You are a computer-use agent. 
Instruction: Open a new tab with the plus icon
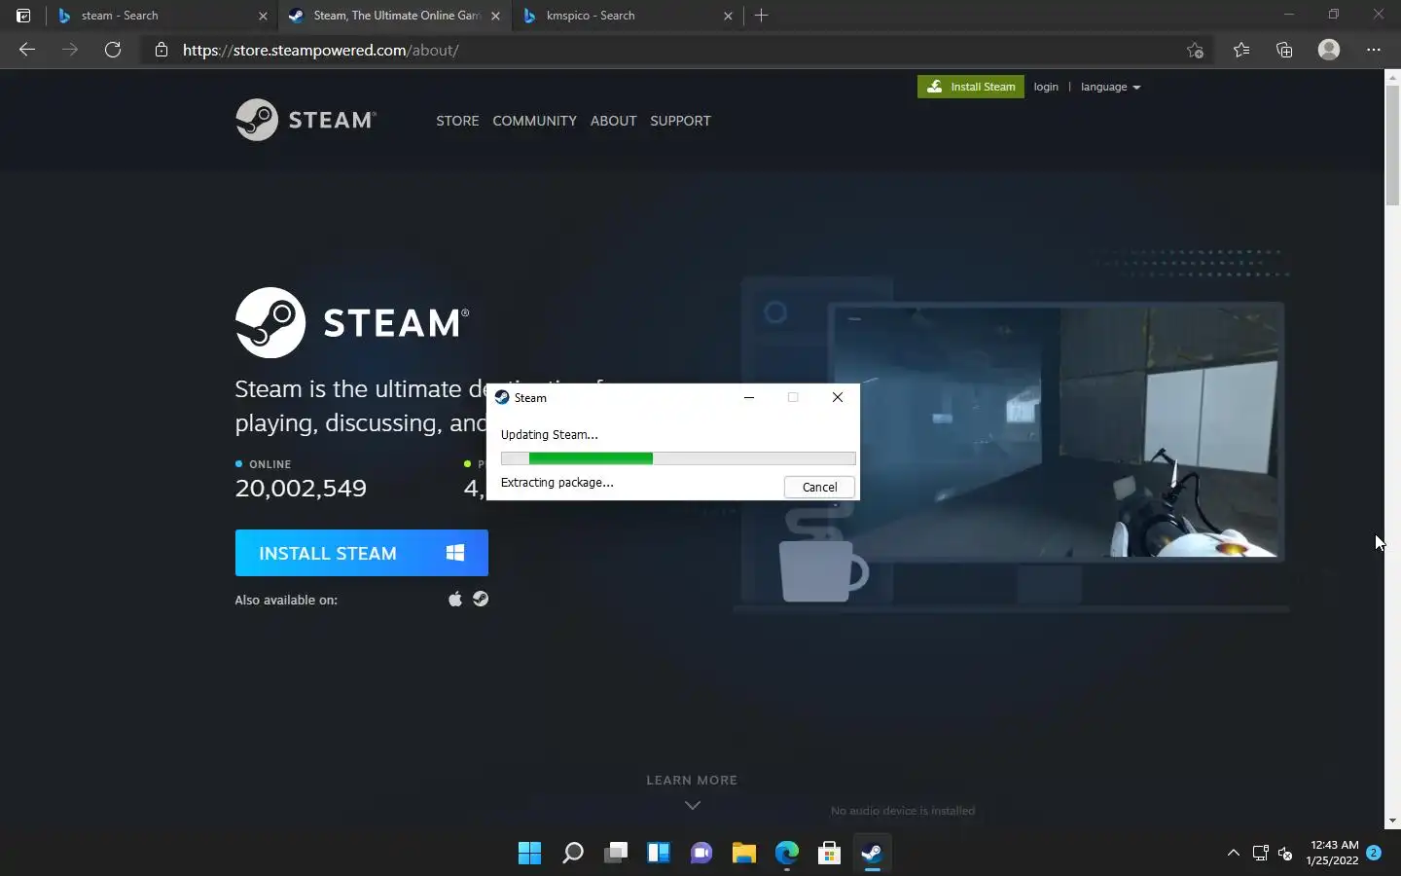[x=762, y=16]
